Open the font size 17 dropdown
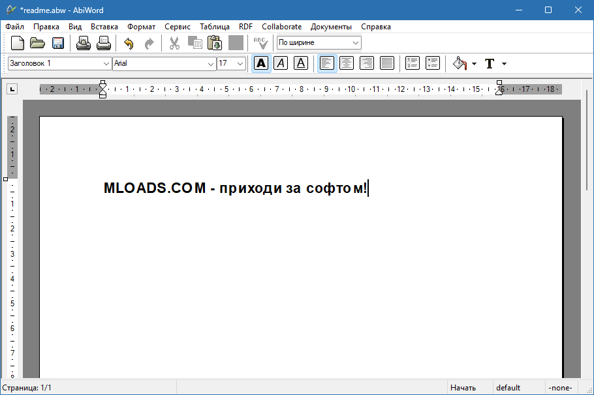 (232, 63)
